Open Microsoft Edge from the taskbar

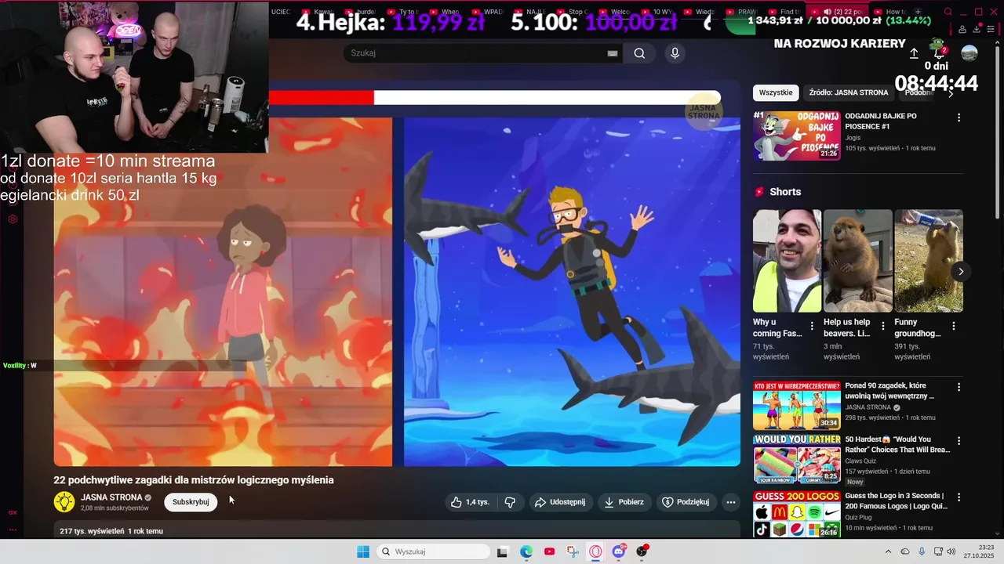(526, 551)
